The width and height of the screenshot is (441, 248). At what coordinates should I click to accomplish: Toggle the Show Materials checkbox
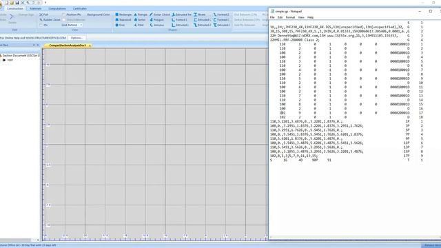(x=64, y=20)
